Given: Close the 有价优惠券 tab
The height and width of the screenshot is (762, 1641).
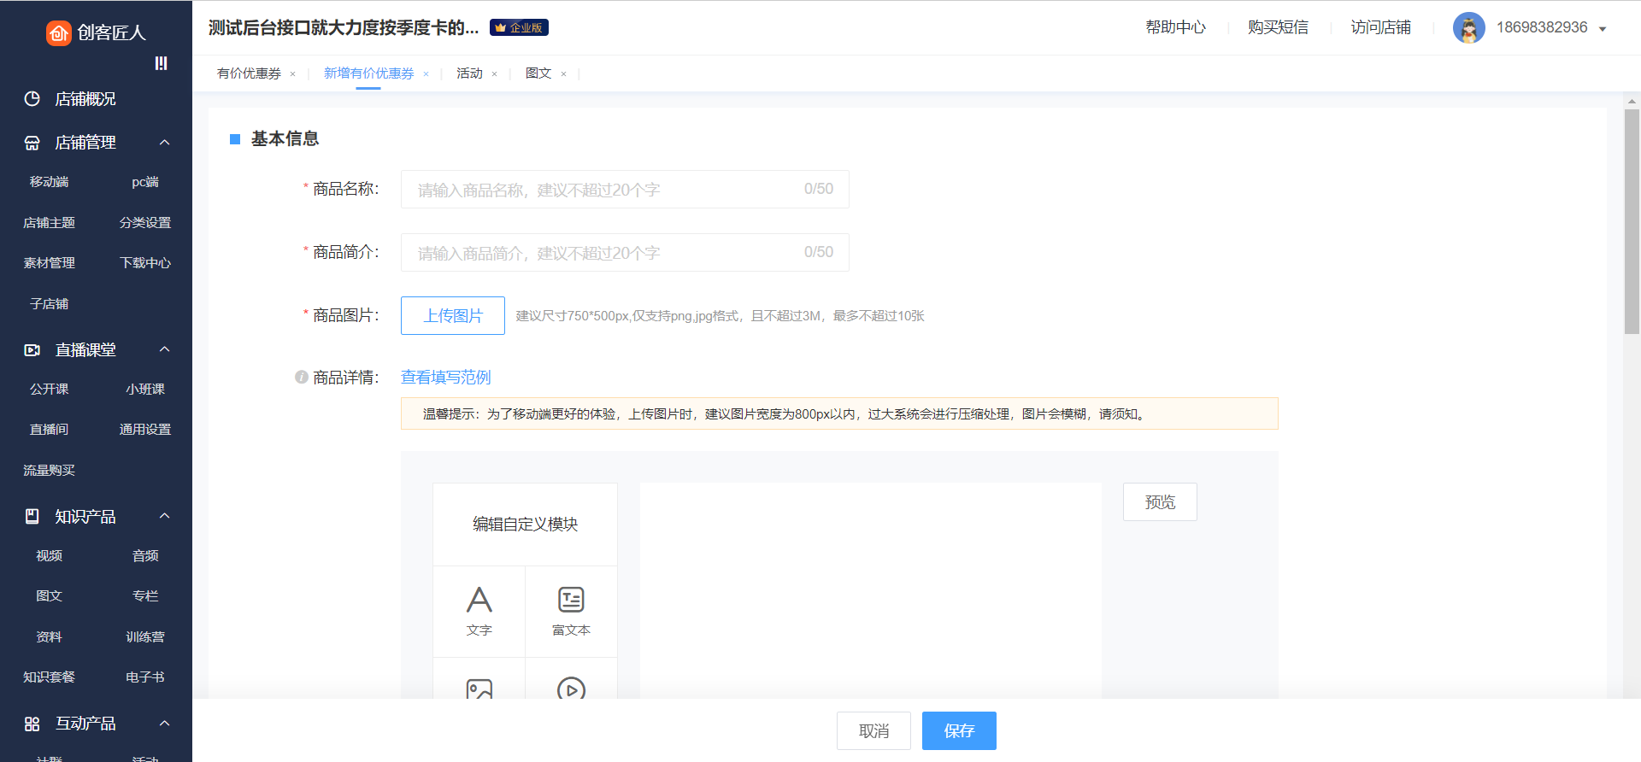Looking at the screenshot, I should (292, 74).
